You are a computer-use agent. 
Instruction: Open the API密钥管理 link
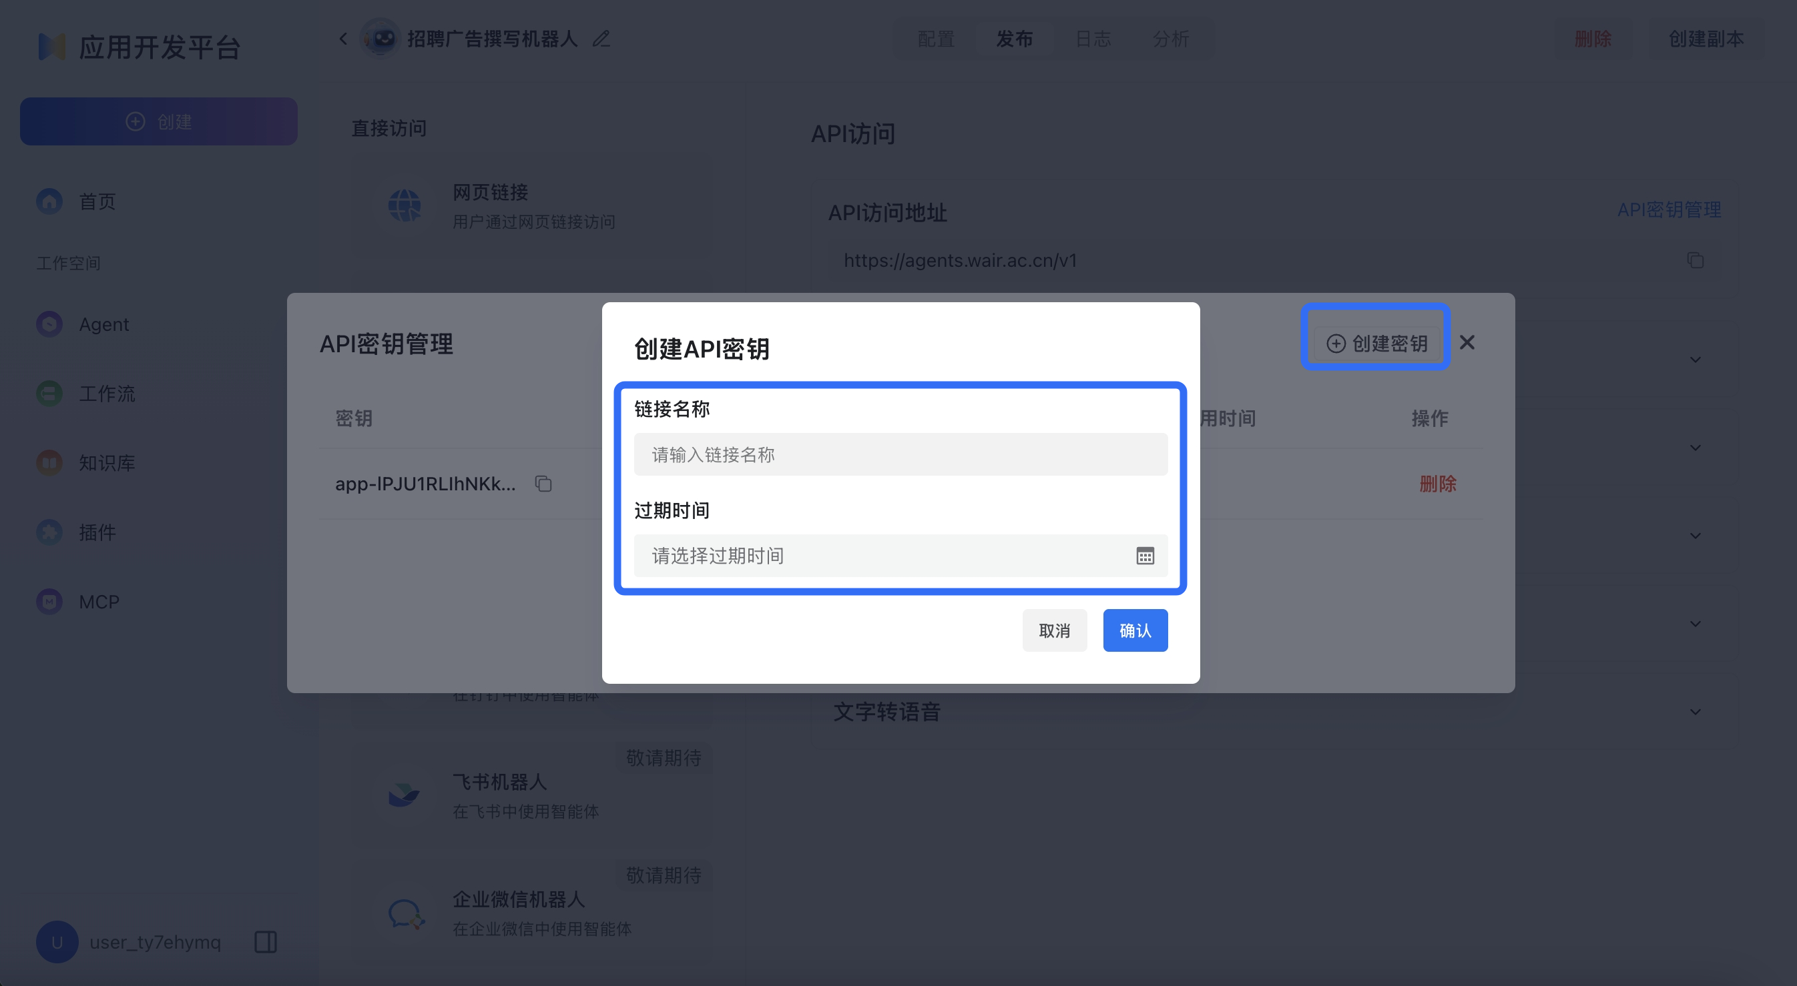tap(1669, 210)
